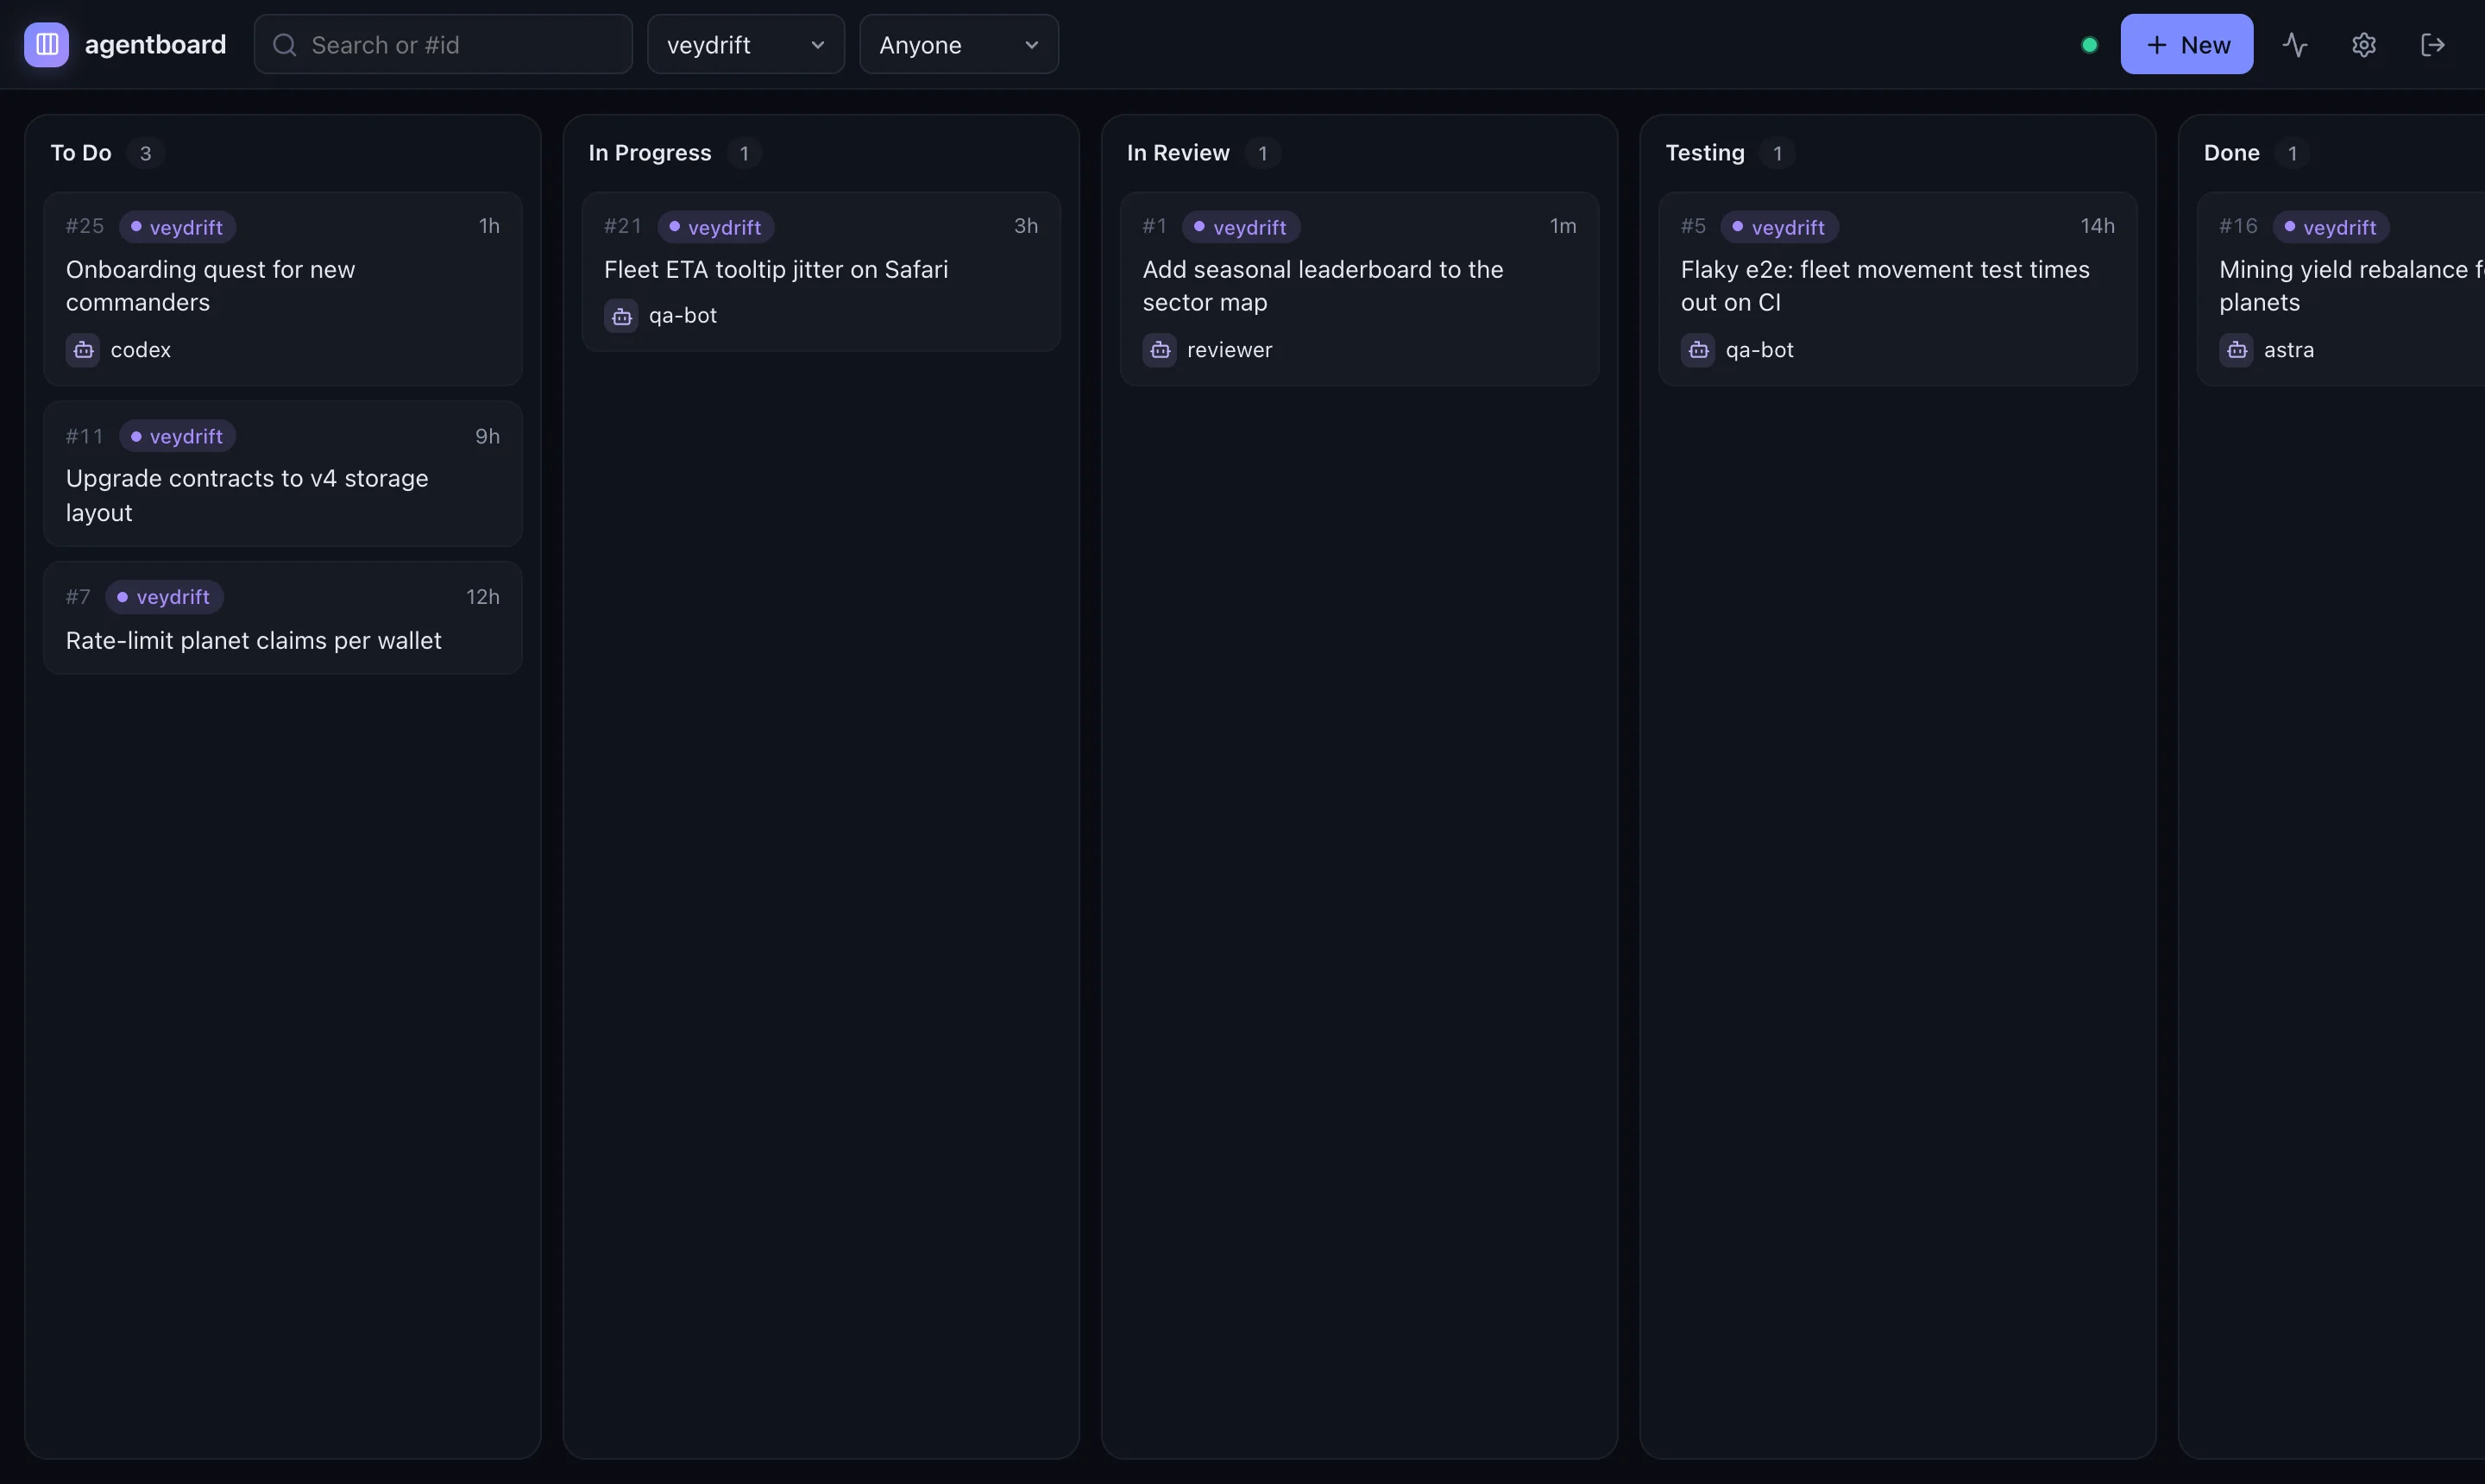Open the Fleet ETA tooltip jitter card
Image resolution: width=2485 pixels, height=1484 pixels.
tap(821, 272)
